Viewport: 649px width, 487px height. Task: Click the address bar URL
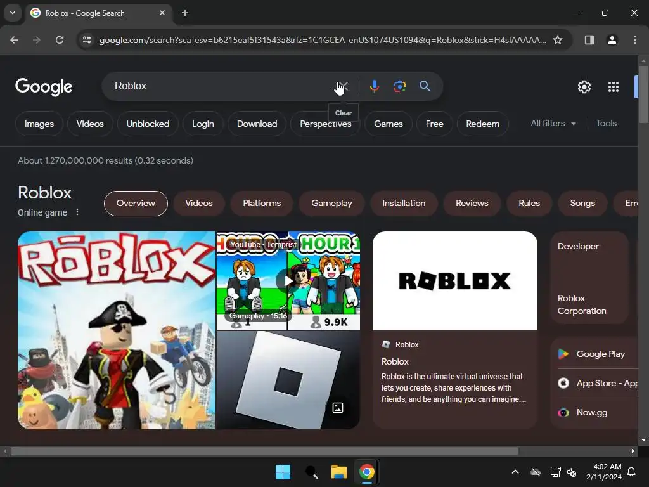pos(323,40)
